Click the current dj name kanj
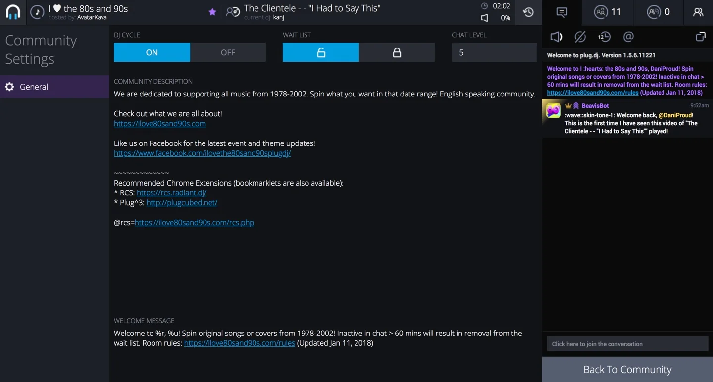This screenshot has height=382, width=713. (x=279, y=18)
